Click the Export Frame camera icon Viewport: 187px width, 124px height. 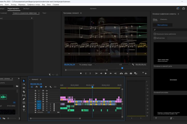click(131, 73)
